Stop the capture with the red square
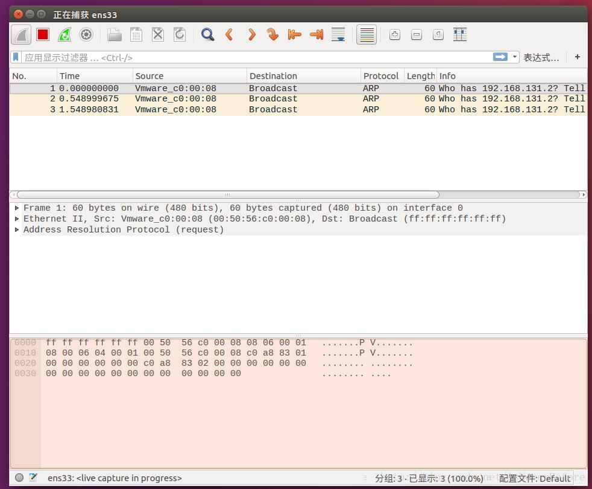This screenshot has width=592, height=489. pos(43,35)
